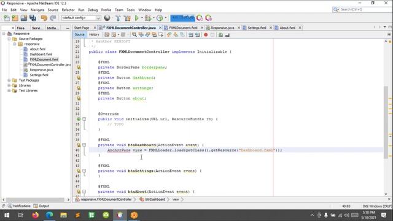Click the Profile Project clock icon
Viewport: 393px width, 221px height.
pyautogui.click(x=160, y=18)
